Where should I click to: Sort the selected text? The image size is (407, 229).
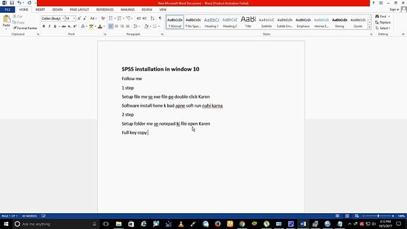[153, 18]
